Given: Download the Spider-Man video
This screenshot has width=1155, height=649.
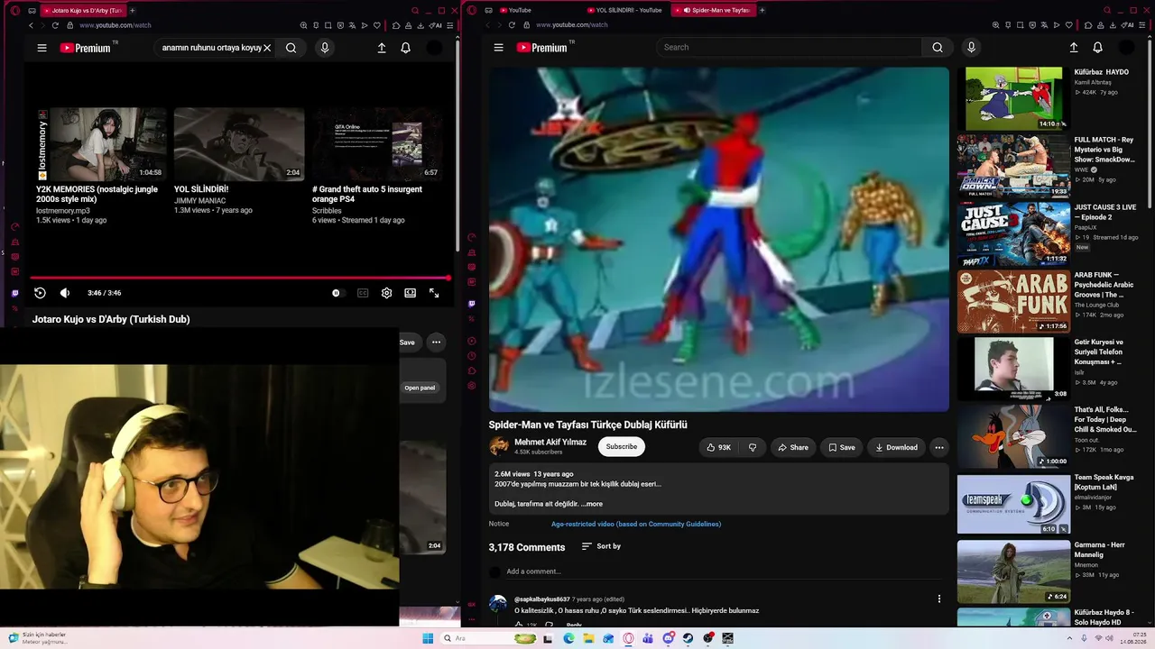Looking at the screenshot, I should (896, 447).
